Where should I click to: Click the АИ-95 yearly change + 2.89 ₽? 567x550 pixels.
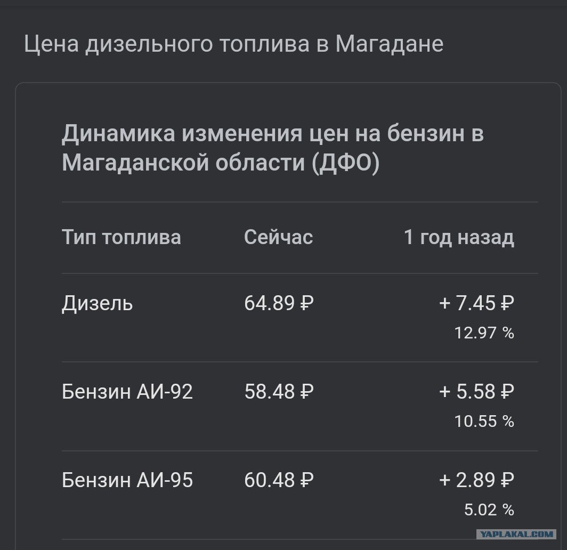click(476, 480)
